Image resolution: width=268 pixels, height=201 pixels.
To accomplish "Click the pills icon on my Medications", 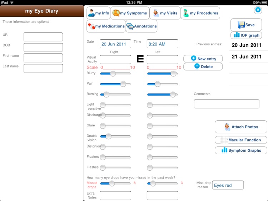I will [91, 26].
